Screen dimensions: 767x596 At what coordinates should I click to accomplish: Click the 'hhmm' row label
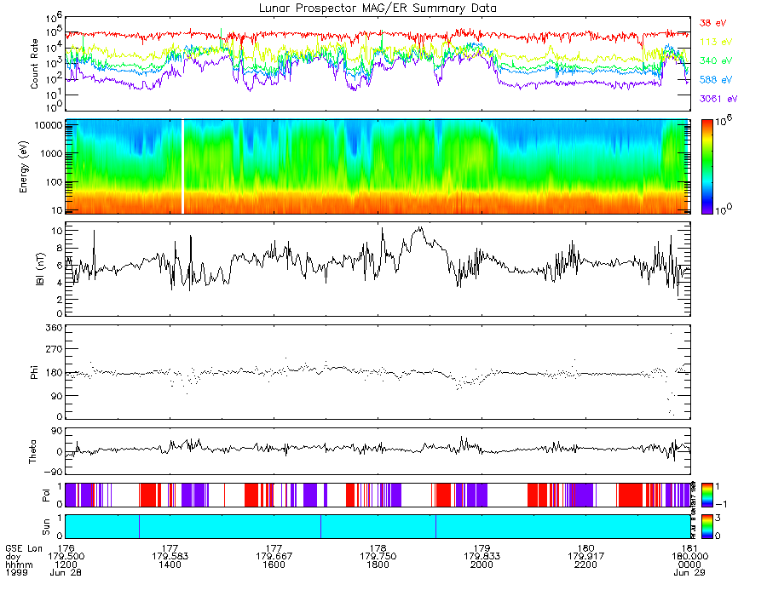(x=19, y=564)
